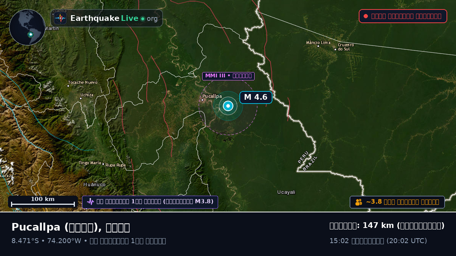The image size is (456, 256).
Task: Click the people population icon
Action: pyautogui.click(x=359, y=202)
